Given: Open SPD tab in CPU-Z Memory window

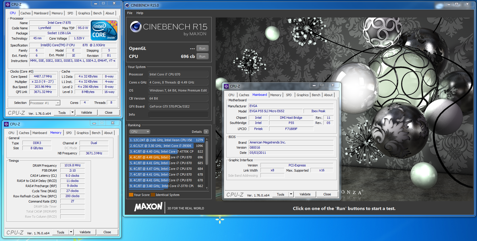Looking at the screenshot, I should coord(69,133).
